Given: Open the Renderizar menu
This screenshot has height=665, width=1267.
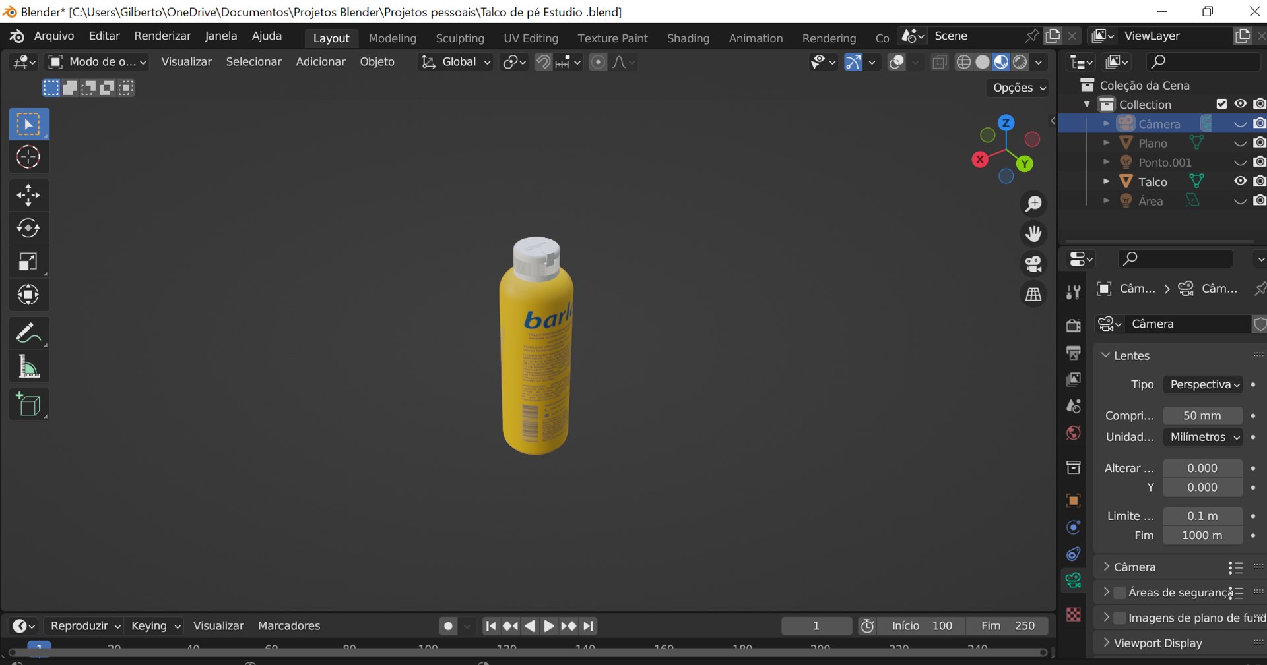Looking at the screenshot, I should tap(162, 36).
